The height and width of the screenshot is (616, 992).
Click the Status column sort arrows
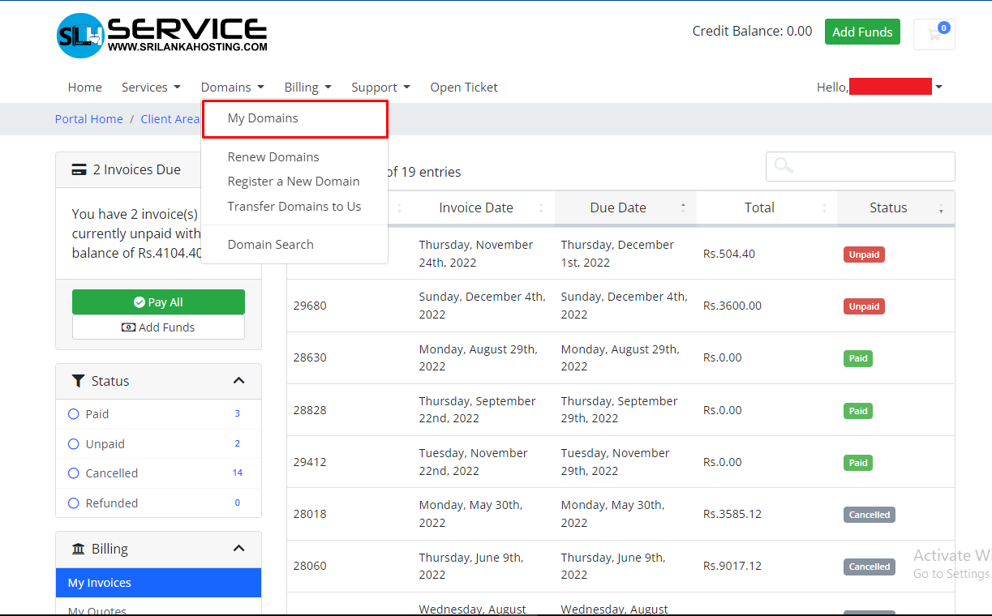click(x=941, y=208)
